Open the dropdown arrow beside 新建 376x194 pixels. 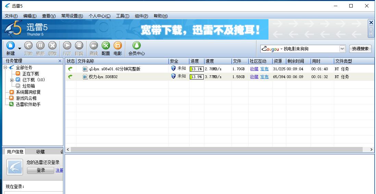[20, 48]
